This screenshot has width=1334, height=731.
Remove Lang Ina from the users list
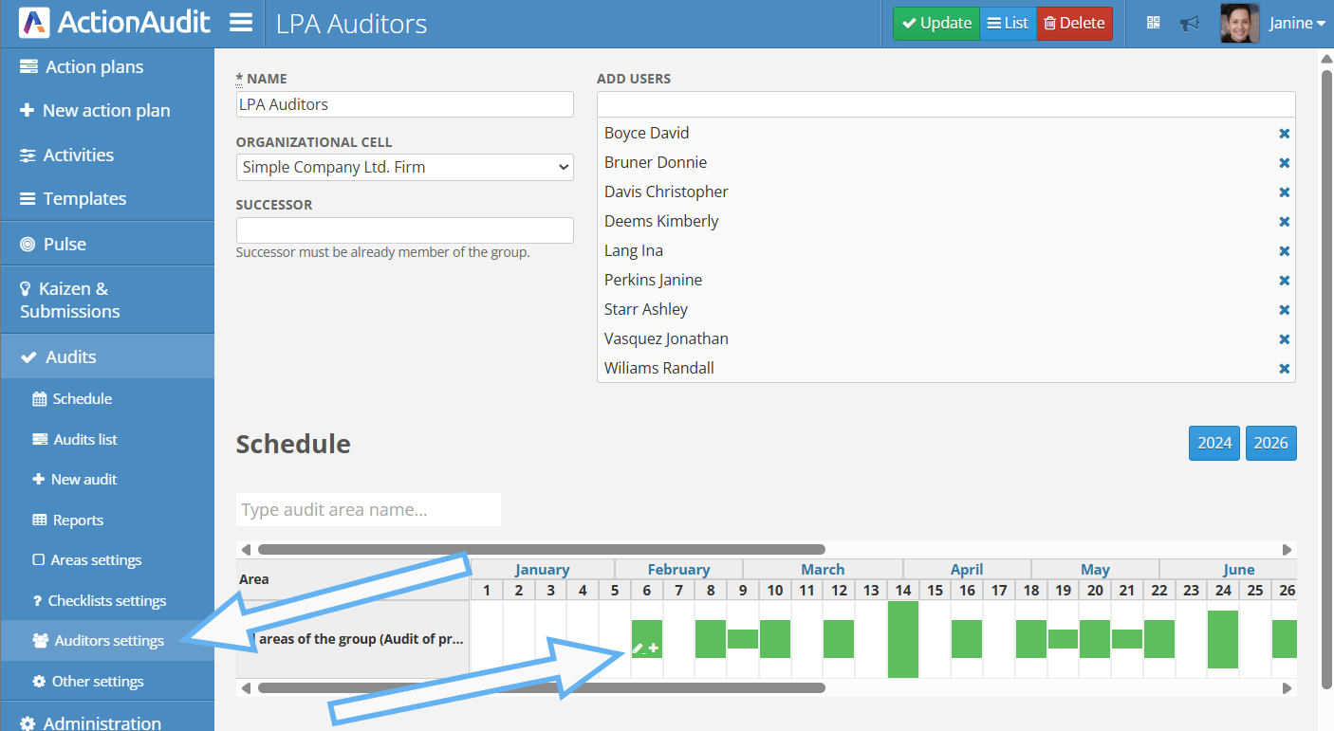click(1284, 251)
